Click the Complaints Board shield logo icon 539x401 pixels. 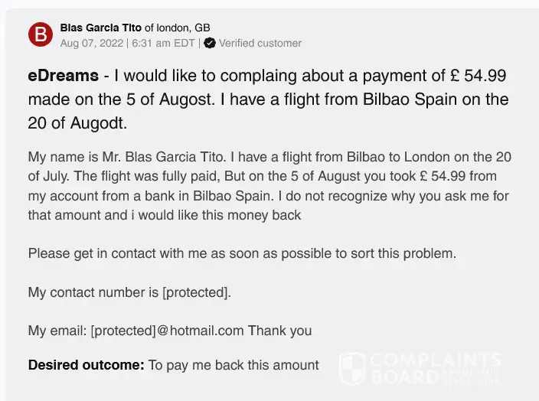point(351,368)
